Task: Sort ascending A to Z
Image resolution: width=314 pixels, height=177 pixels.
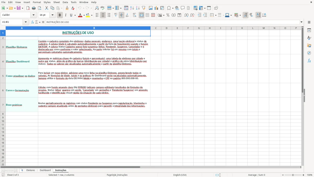Action: 132,8
